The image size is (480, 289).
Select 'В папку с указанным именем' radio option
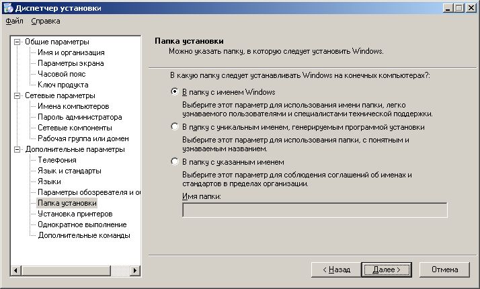click(175, 162)
